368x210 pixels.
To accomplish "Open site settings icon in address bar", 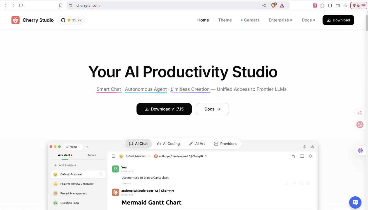I will pos(71,5).
